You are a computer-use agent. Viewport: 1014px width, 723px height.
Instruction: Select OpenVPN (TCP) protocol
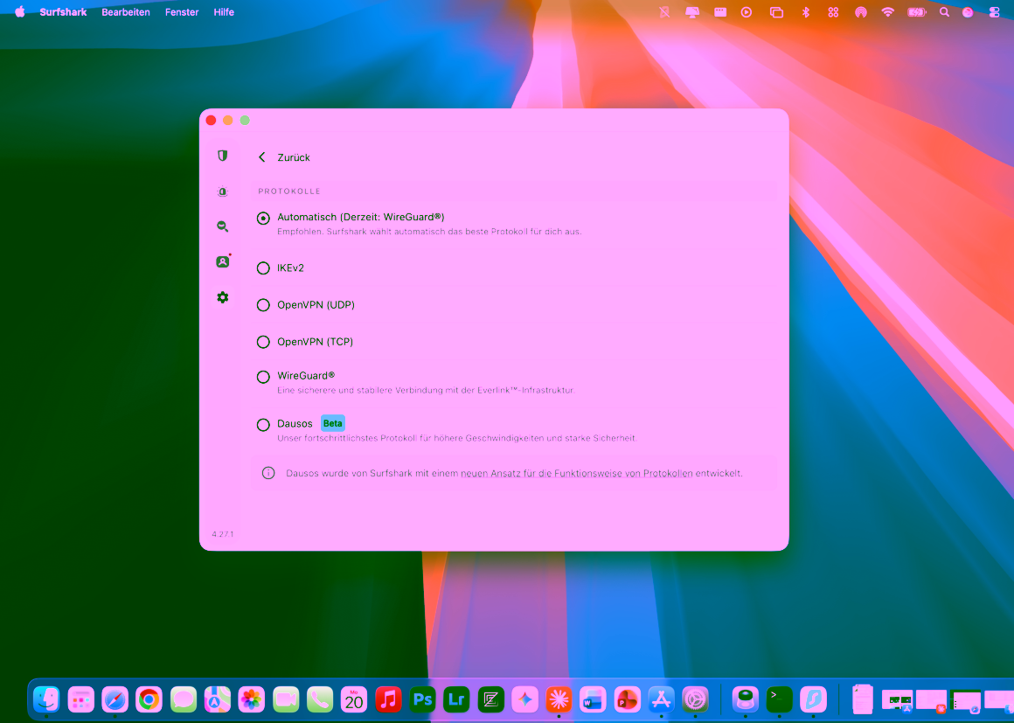[263, 342]
